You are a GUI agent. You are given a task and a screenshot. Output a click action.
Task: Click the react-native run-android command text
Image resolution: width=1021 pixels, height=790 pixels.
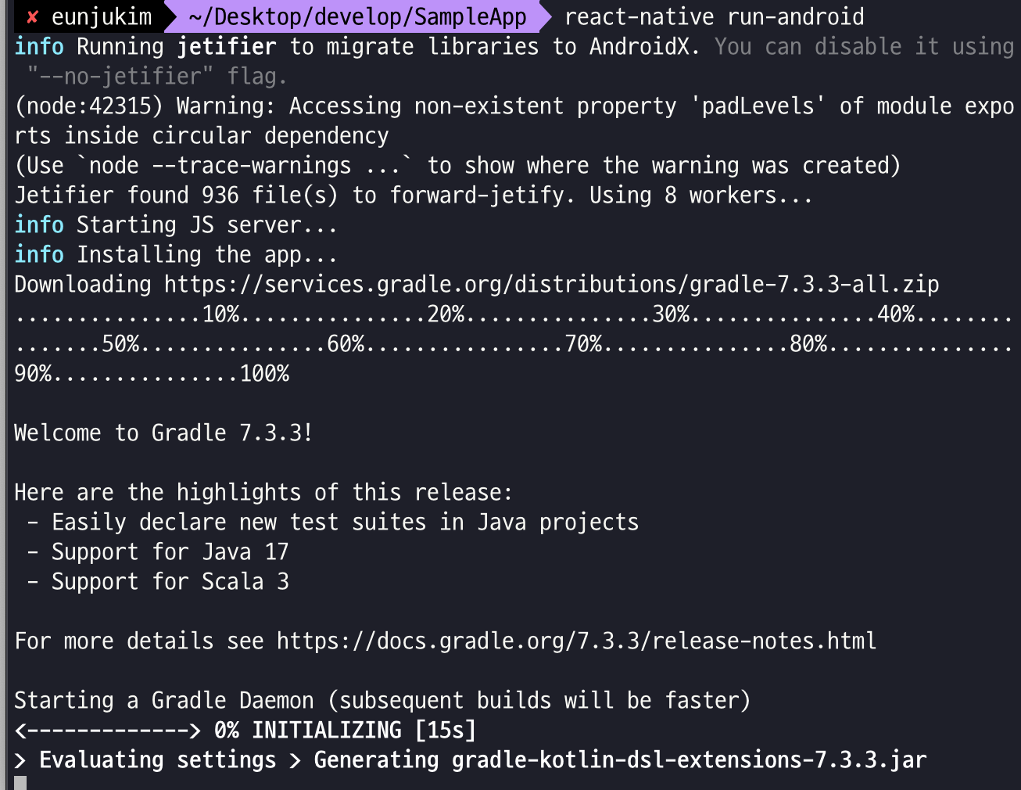pyautogui.click(x=714, y=17)
